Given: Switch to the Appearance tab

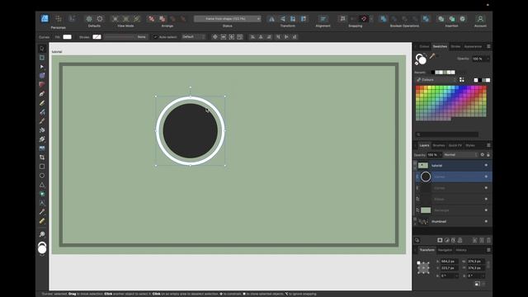Looking at the screenshot, I should (x=473, y=46).
